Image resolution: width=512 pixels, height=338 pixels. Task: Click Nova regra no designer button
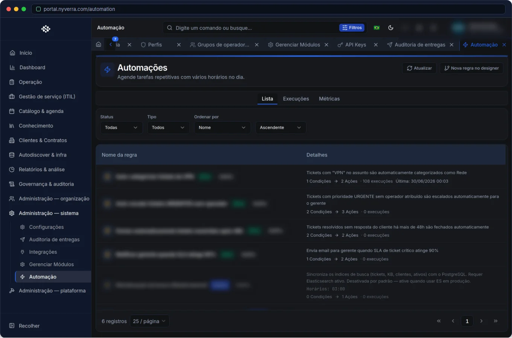coord(471,68)
